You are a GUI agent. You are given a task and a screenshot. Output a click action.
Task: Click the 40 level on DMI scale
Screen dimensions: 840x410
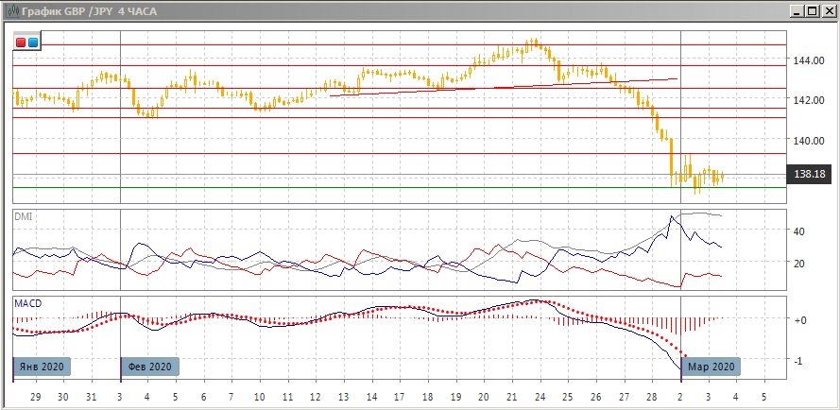tap(798, 231)
